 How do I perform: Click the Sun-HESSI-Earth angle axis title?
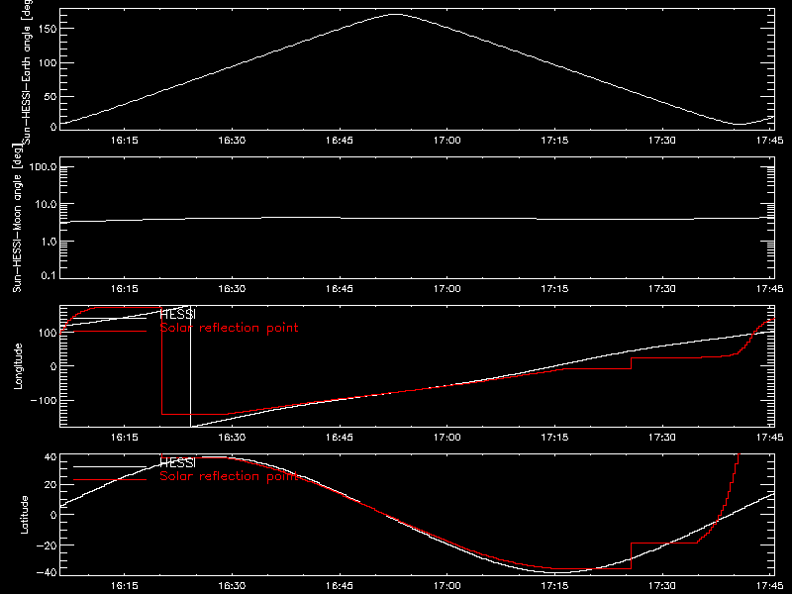pos(27,71)
